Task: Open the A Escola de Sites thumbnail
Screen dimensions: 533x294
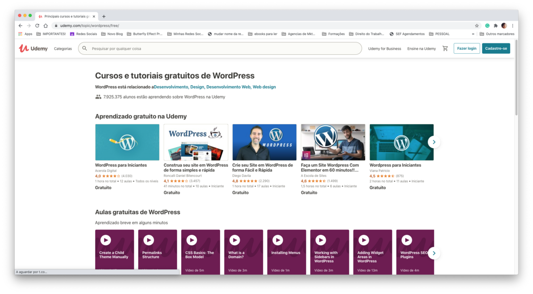Action: coord(333,142)
